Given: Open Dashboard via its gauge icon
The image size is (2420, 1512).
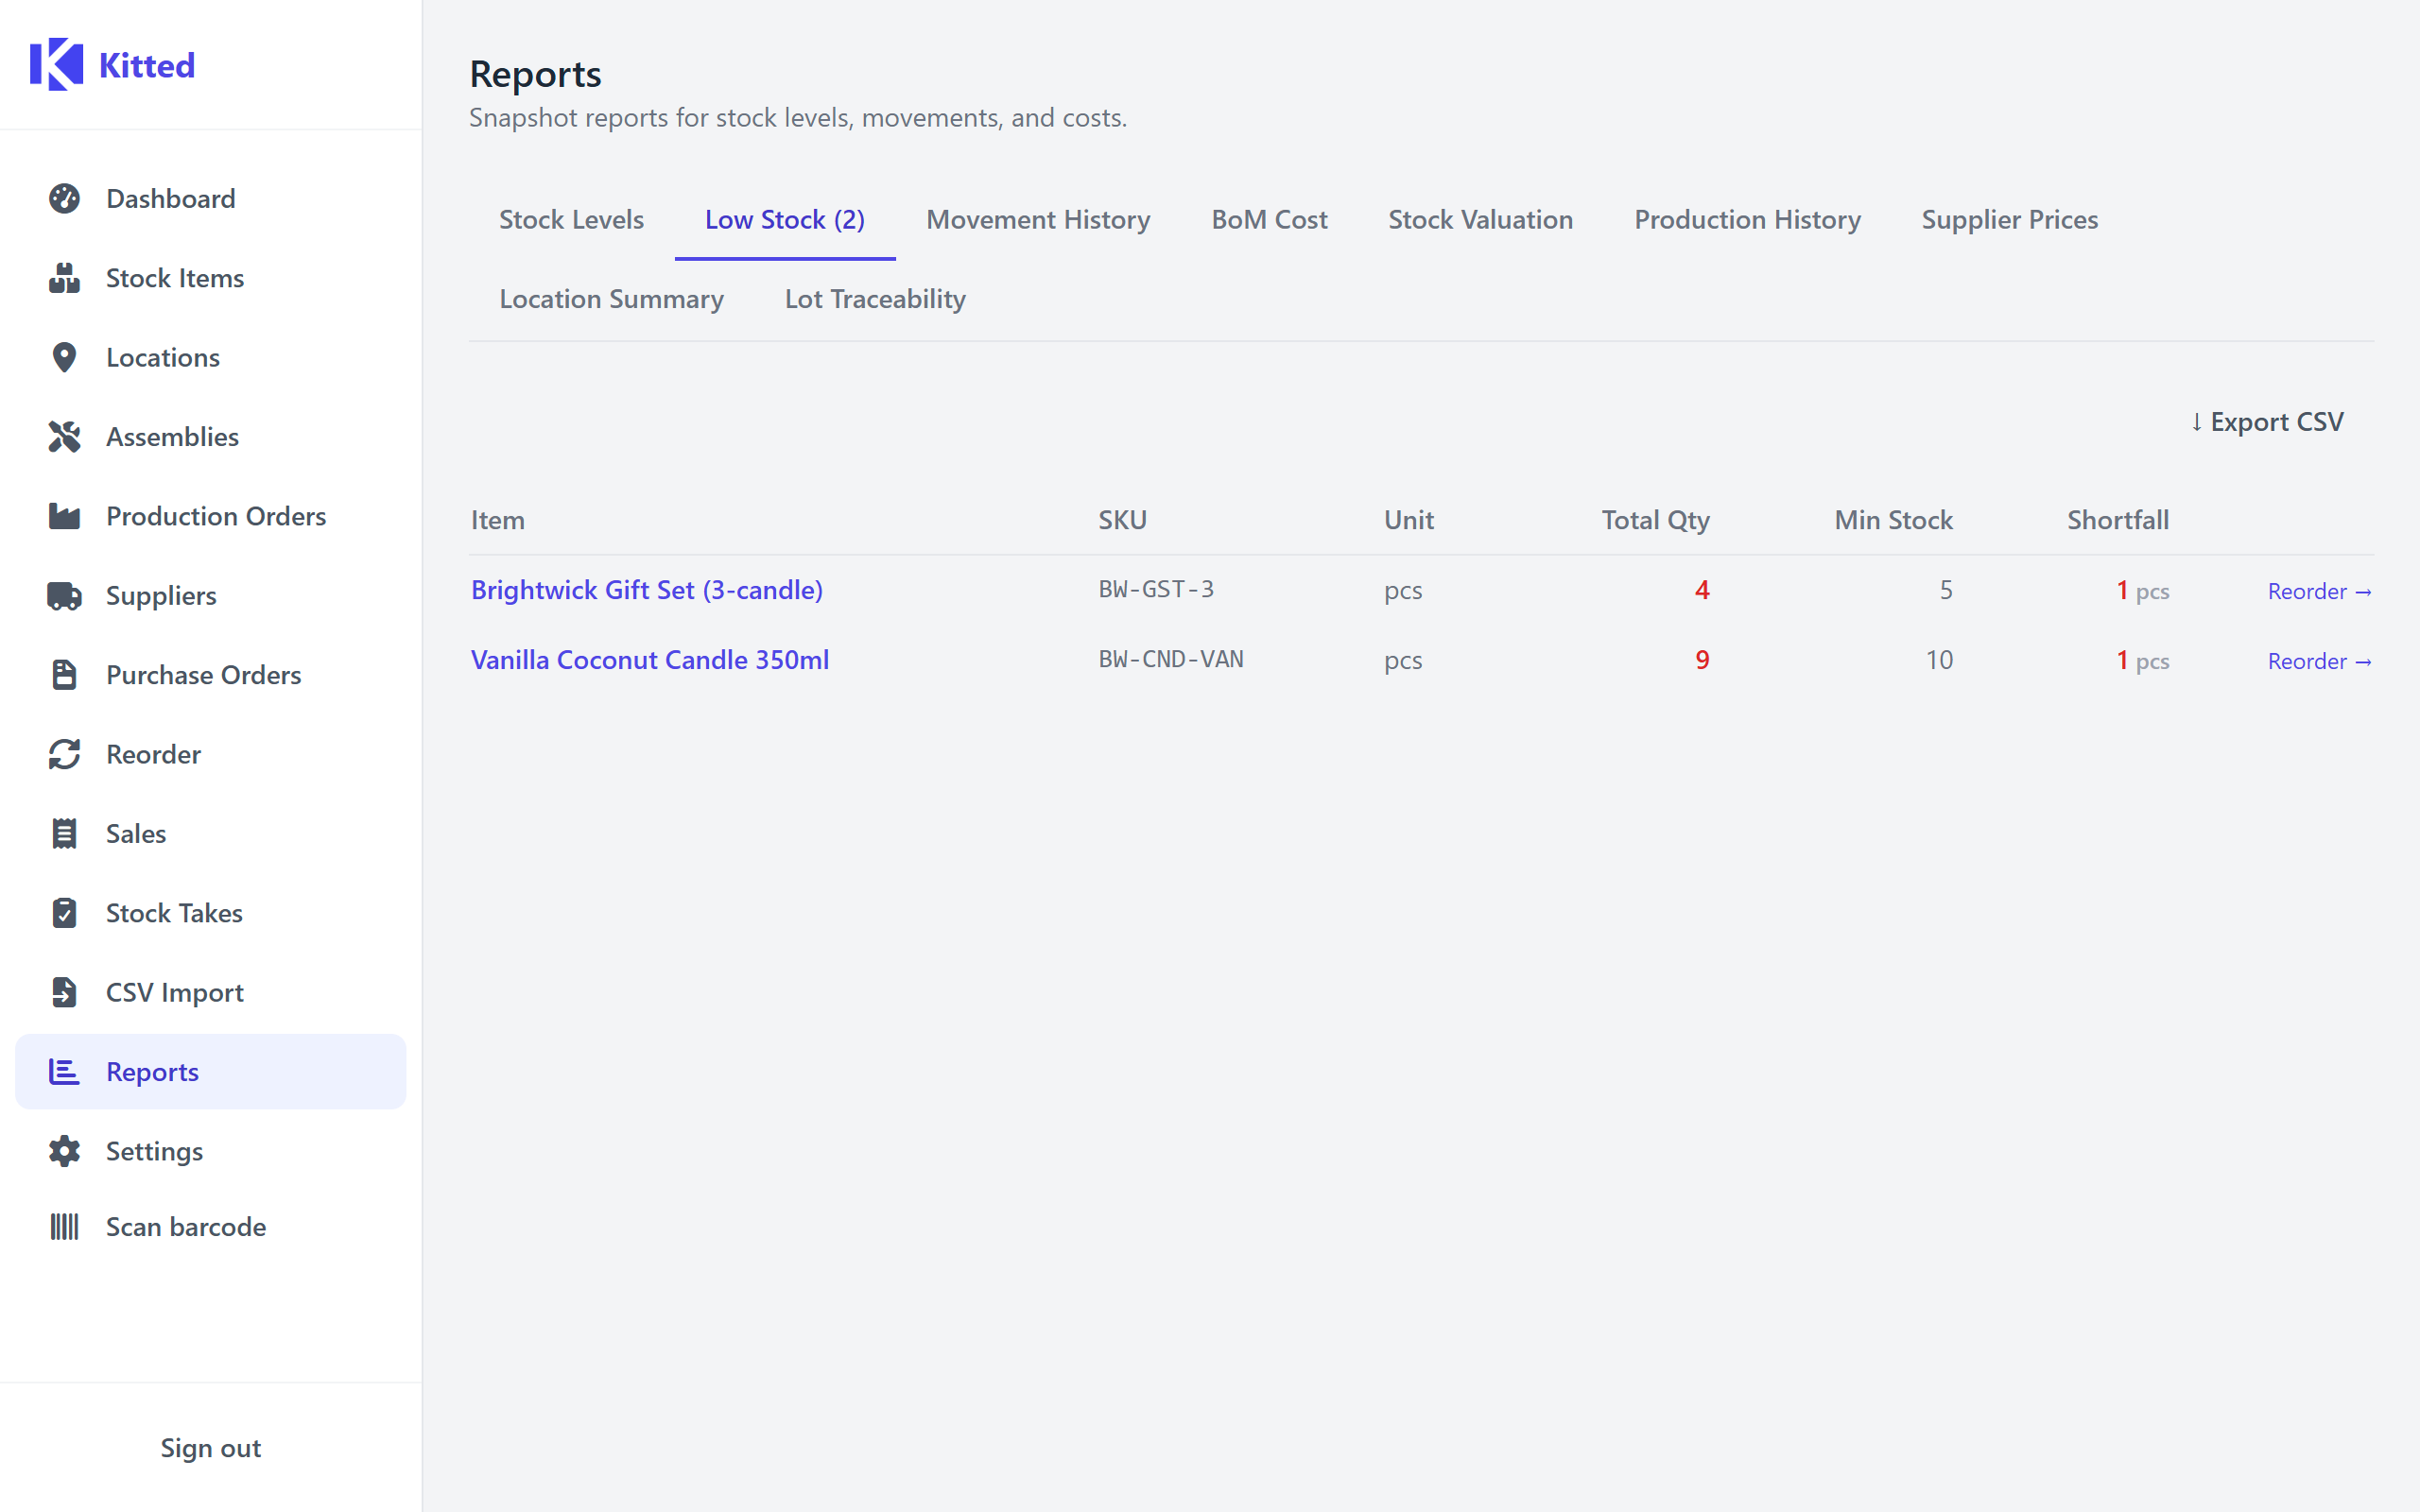Looking at the screenshot, I should [64, 199].
